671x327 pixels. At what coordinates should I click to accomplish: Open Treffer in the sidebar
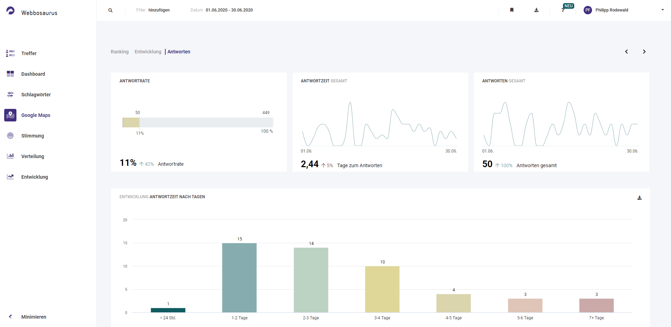tap(29, 53)
